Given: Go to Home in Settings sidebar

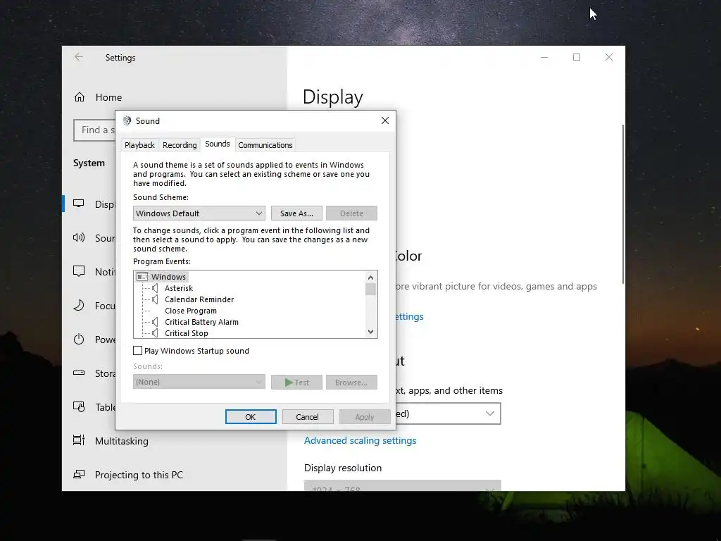Looking at the screenshot, I should pyautogui.click(x=108, y=97).
